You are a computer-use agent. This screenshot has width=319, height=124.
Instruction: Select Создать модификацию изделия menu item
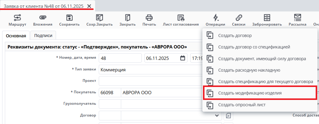coord(250,93)
